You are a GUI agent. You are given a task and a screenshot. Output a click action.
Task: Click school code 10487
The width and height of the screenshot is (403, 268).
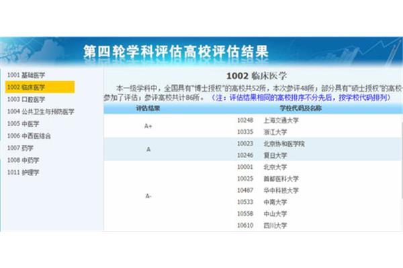[245, 190]
